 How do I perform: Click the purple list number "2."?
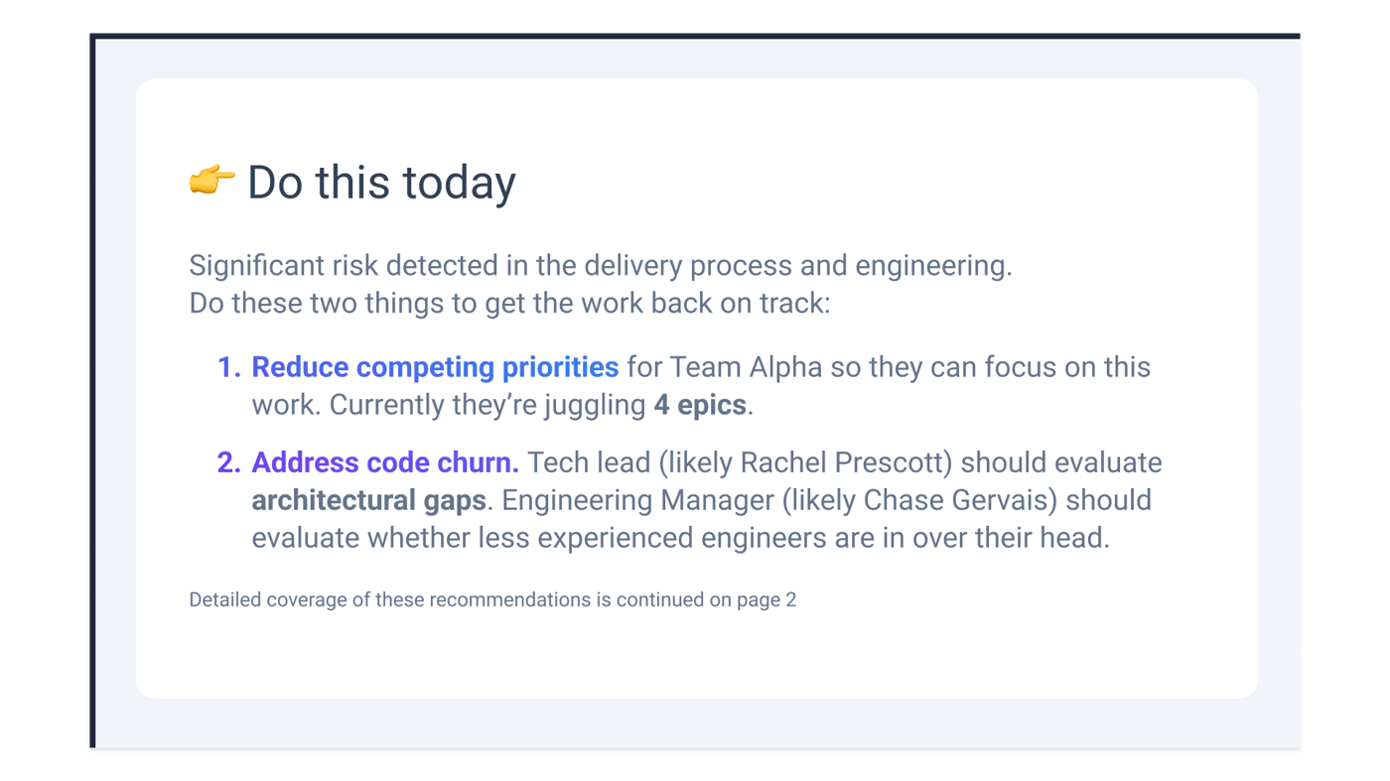229,462
